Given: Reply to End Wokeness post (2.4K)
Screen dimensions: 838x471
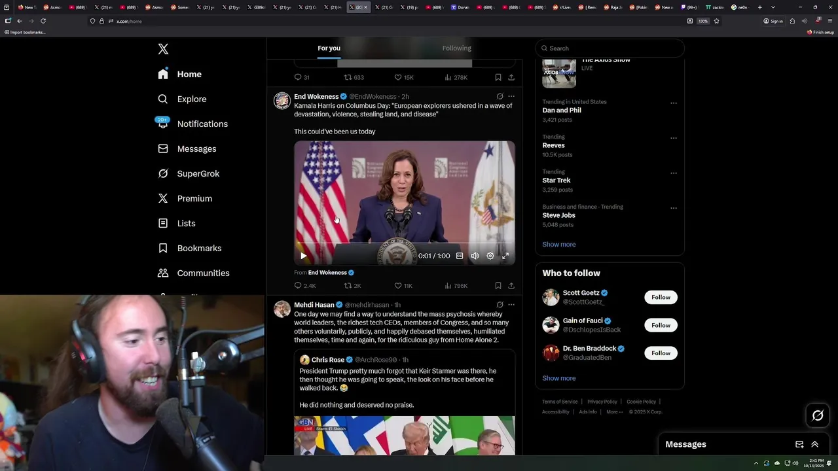Looking at the screenshot, I should point(305,286).
